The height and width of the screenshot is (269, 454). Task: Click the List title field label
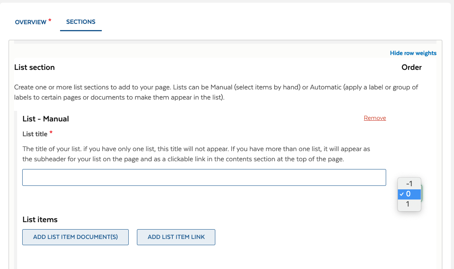coord(35,134)
